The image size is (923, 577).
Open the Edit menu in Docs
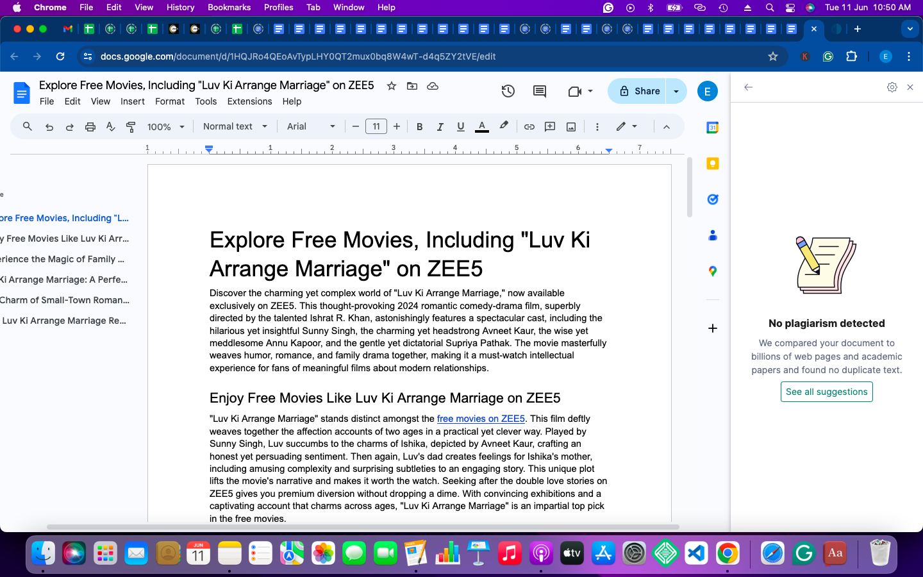coord(72,101)
